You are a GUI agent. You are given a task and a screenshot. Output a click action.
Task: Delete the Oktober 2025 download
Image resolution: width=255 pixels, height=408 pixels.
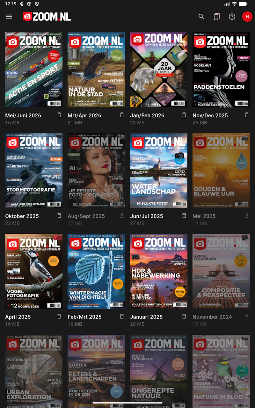[59, 215]
